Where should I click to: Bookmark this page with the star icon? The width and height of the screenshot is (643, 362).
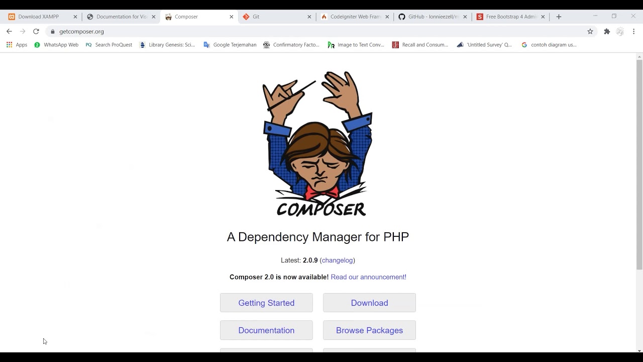[x=590, y=31]
